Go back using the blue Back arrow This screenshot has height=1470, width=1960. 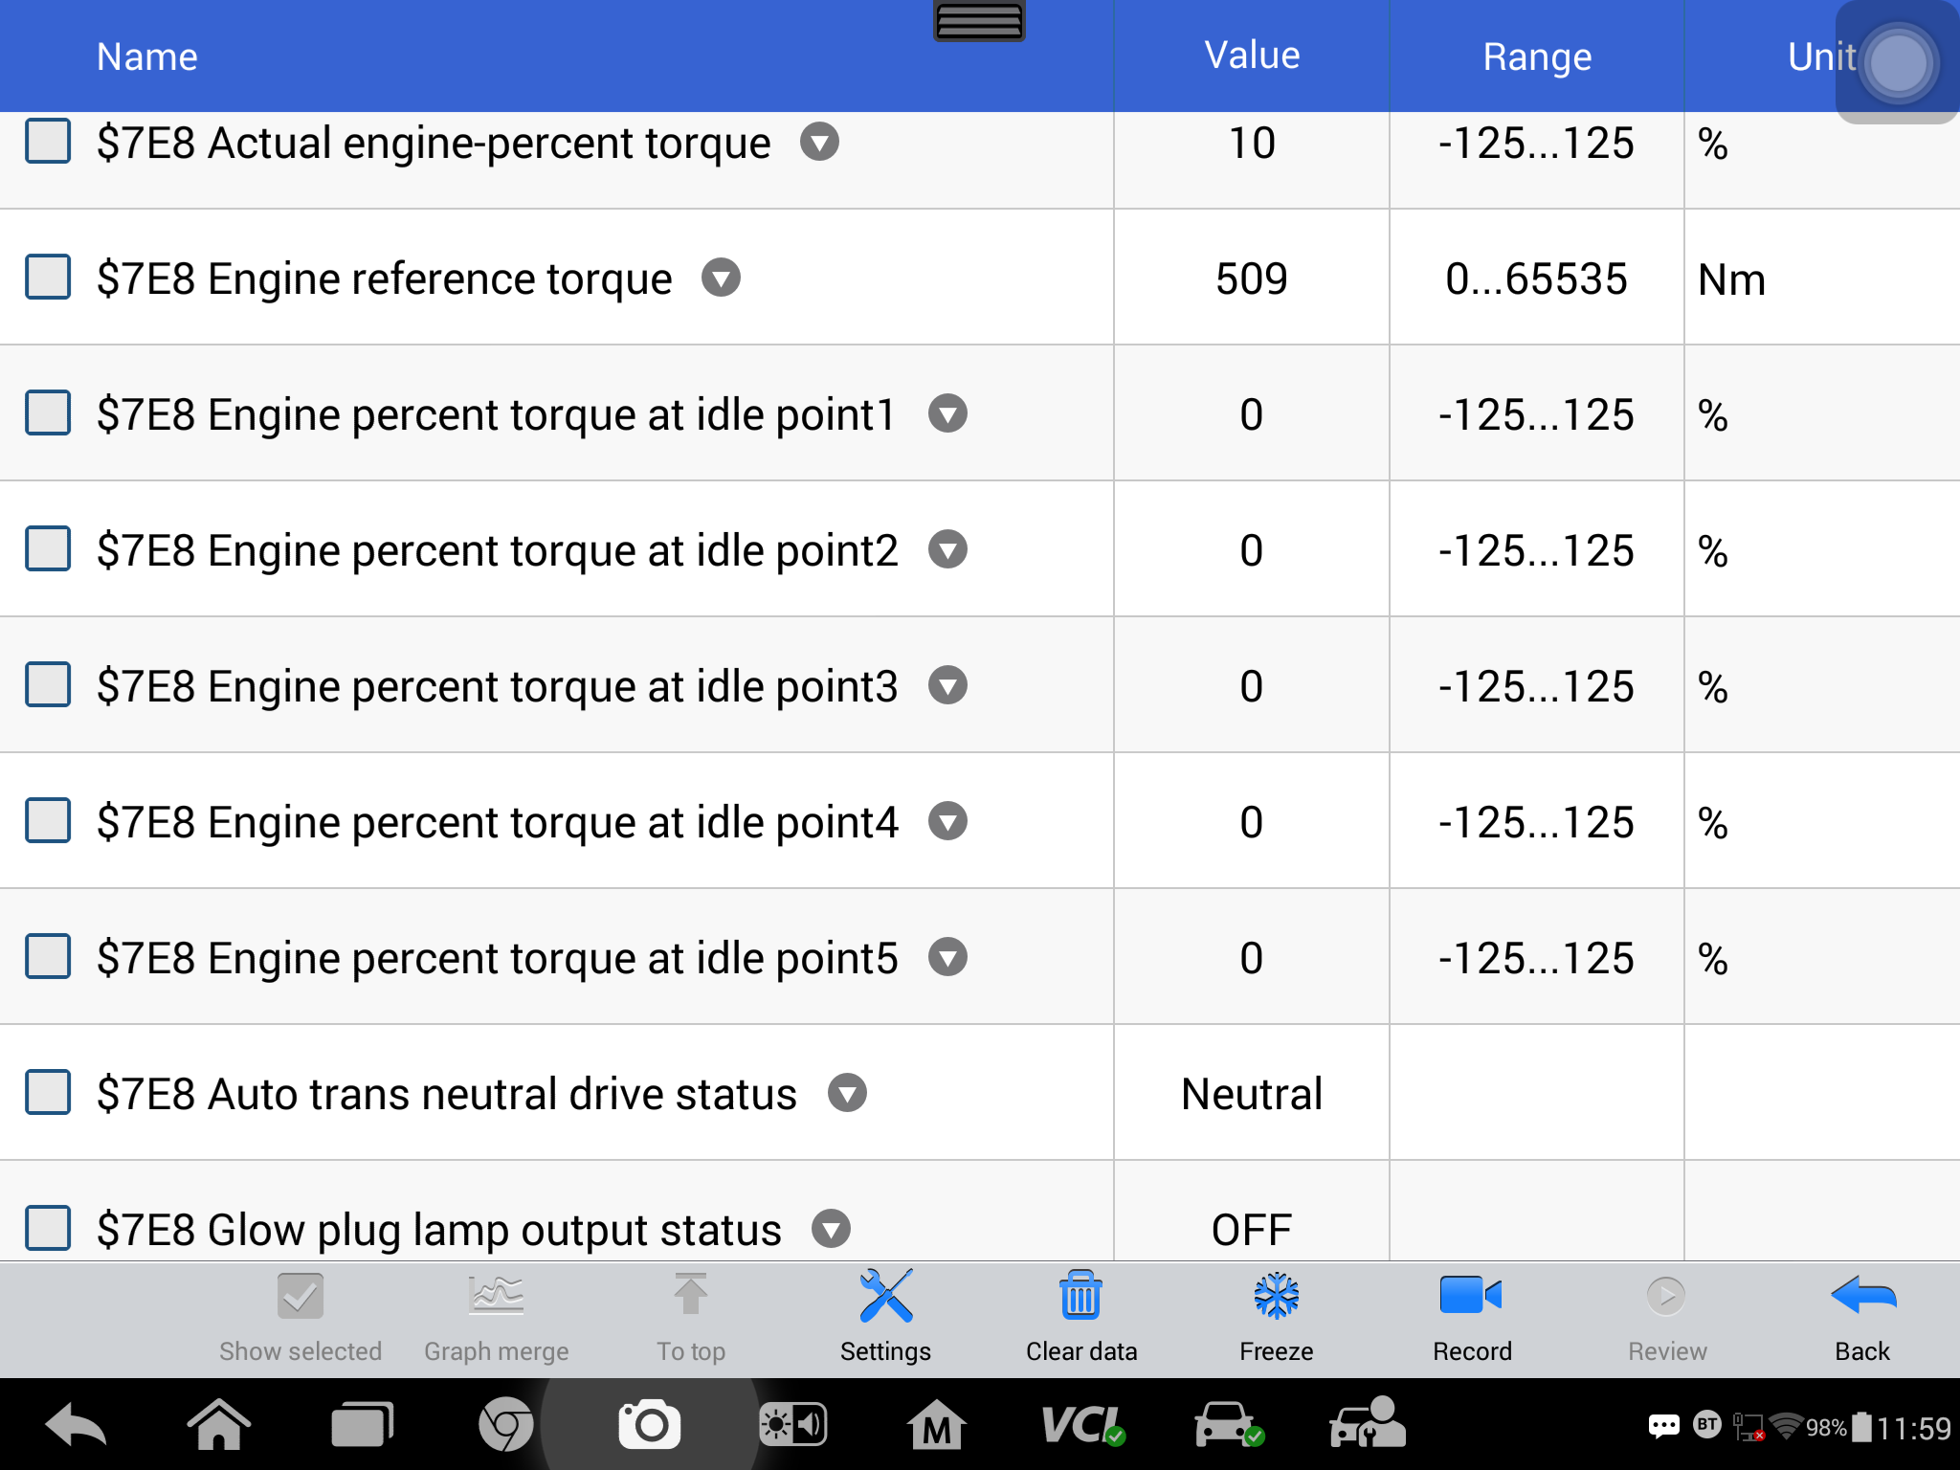1862,1315
